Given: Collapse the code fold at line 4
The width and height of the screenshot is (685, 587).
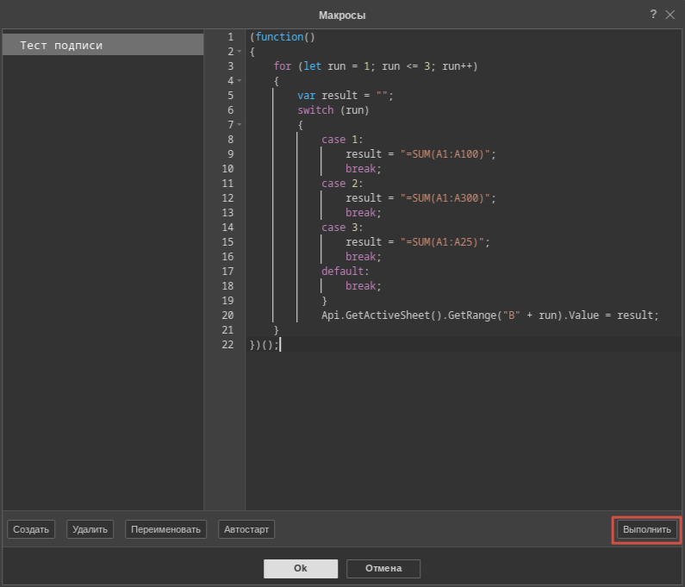Looking at the screenshot, I should point(240,81).
